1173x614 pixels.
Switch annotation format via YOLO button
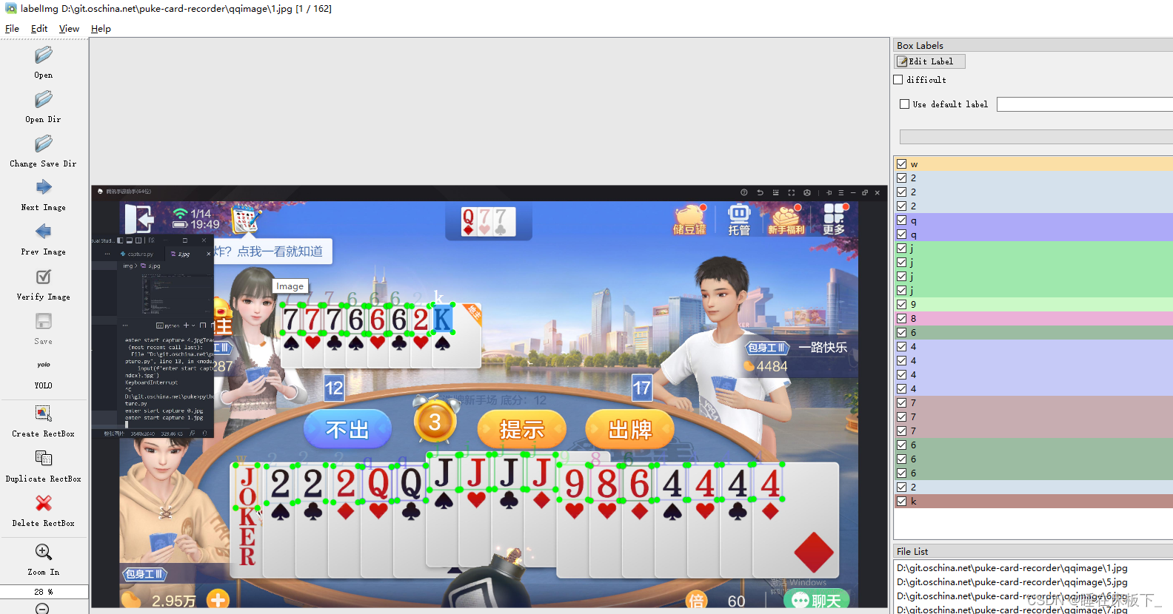pos(44,374)
